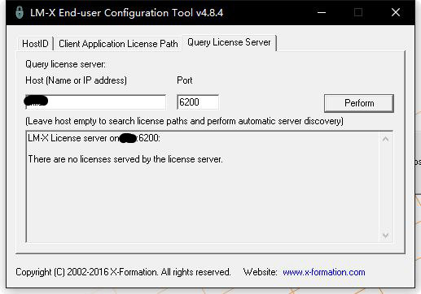
Task: Close the LM-X Configuration Tool window
Action: point(396,12)
